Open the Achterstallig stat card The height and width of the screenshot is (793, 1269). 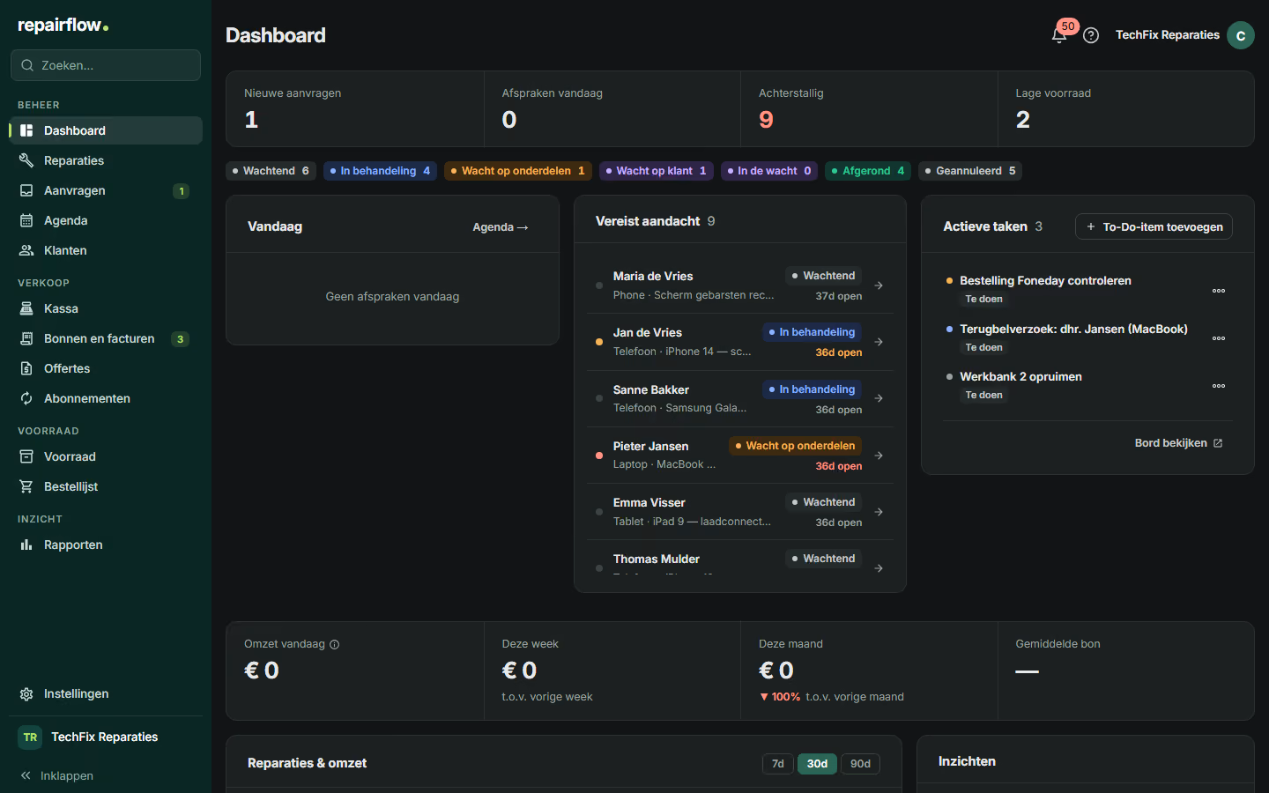[869, 108]
